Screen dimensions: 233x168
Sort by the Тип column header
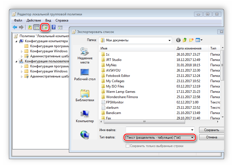(x=215, y=48)
